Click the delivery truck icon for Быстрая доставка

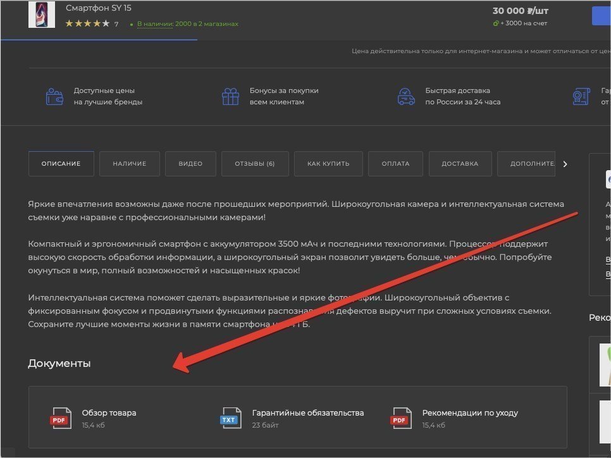pos(406,96)
